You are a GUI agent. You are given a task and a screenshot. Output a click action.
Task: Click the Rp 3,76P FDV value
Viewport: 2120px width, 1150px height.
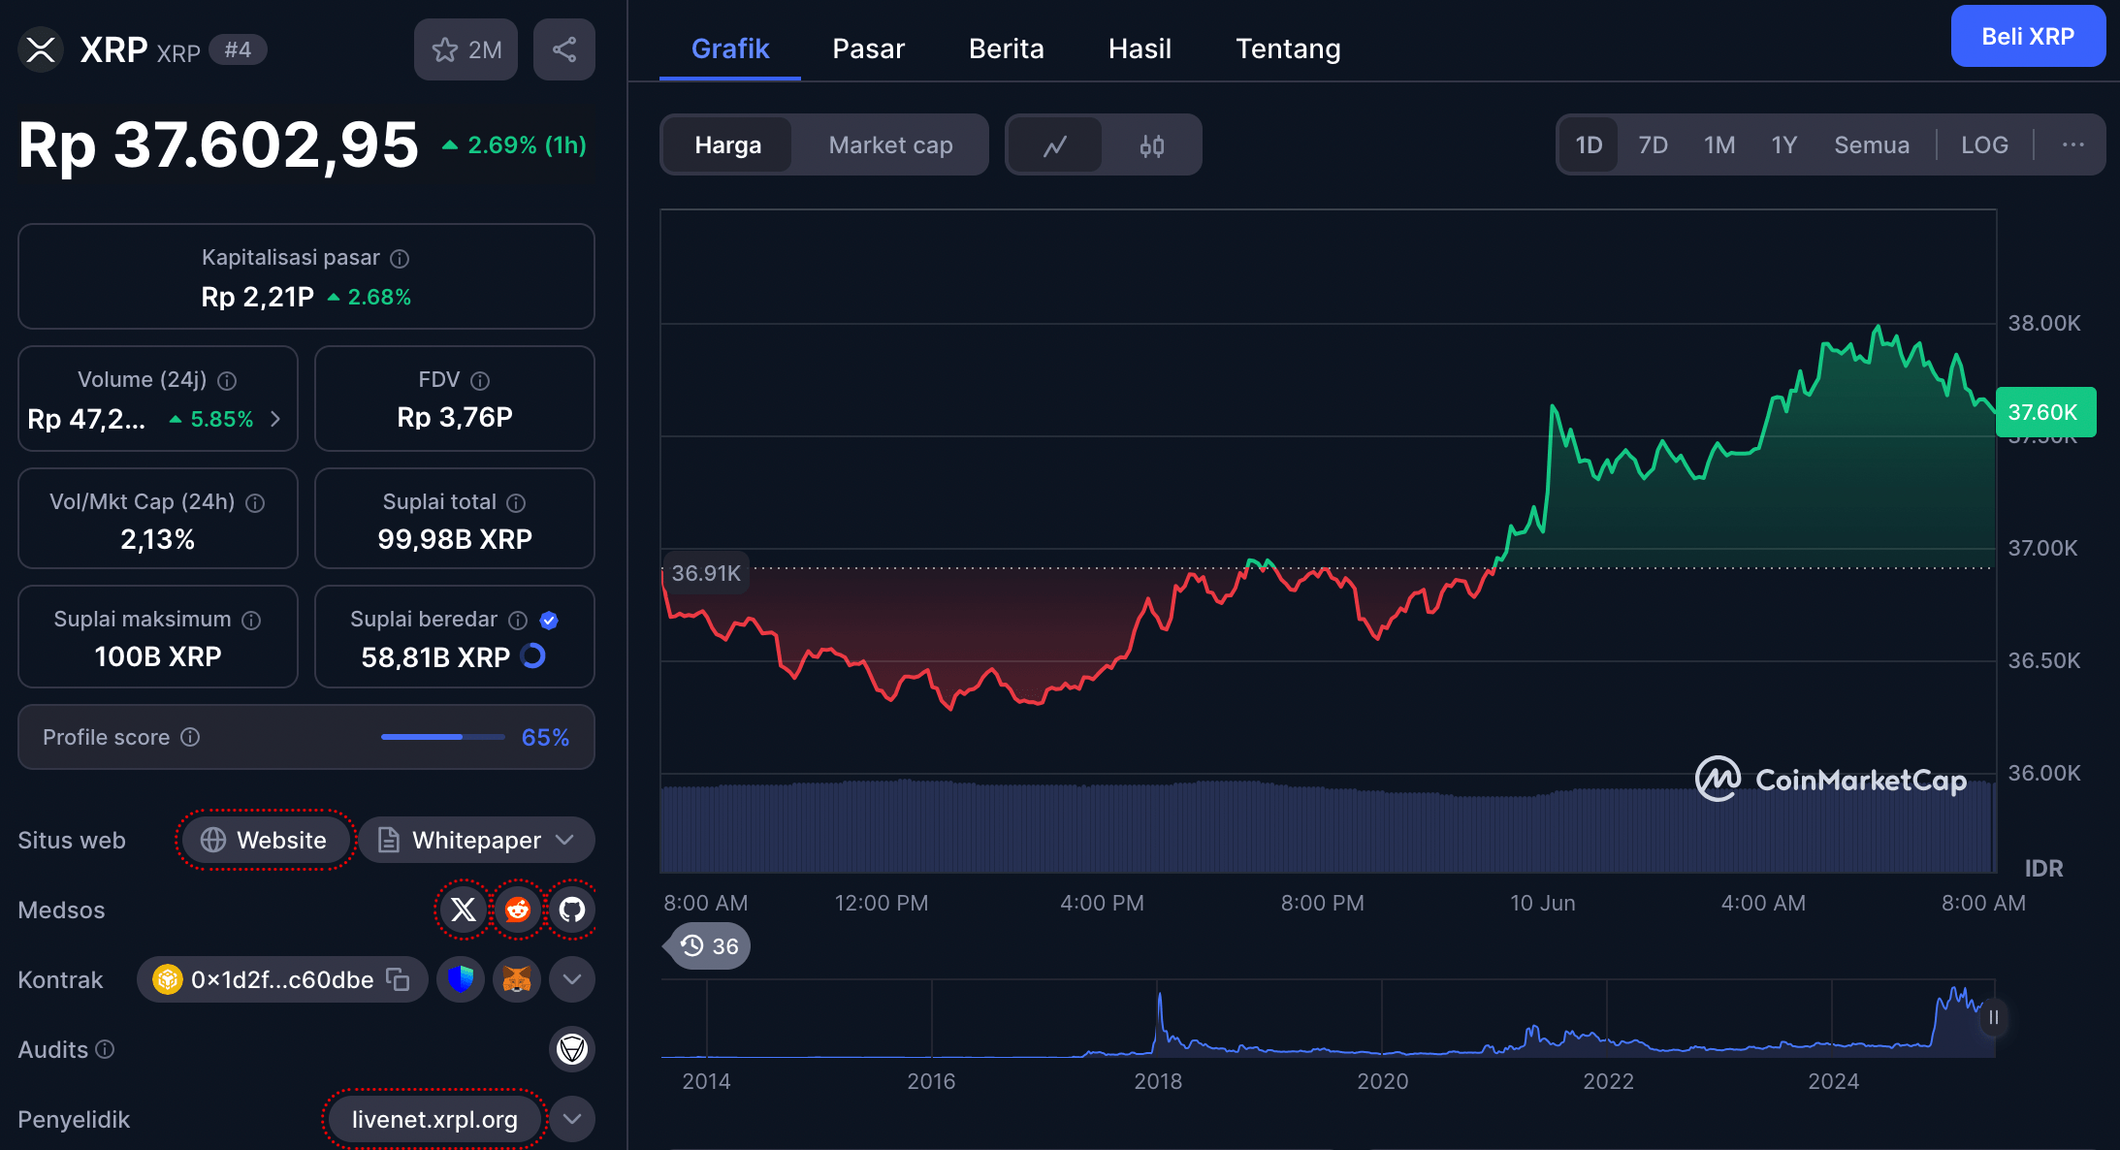coord(455,417)
